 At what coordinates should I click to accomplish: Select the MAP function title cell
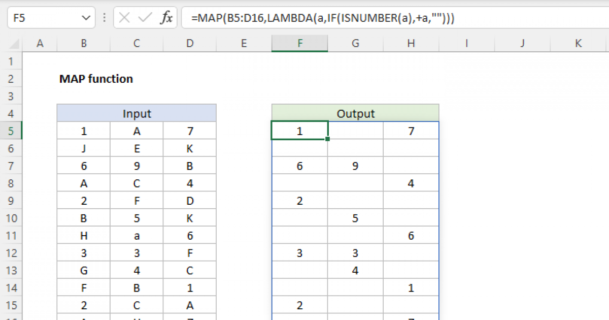tap(96, 79)
